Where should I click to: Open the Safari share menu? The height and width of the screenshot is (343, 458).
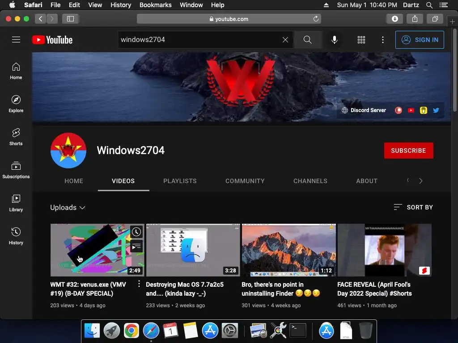[x=415, y=19]
